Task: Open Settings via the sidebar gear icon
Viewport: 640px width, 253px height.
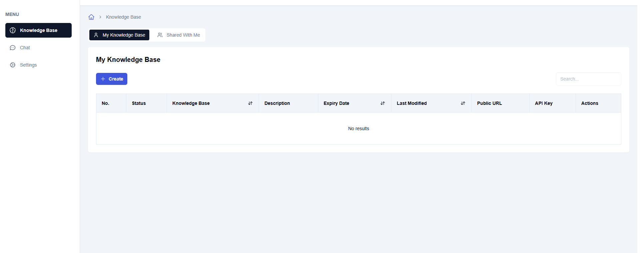Action: [x=13, y=65]
